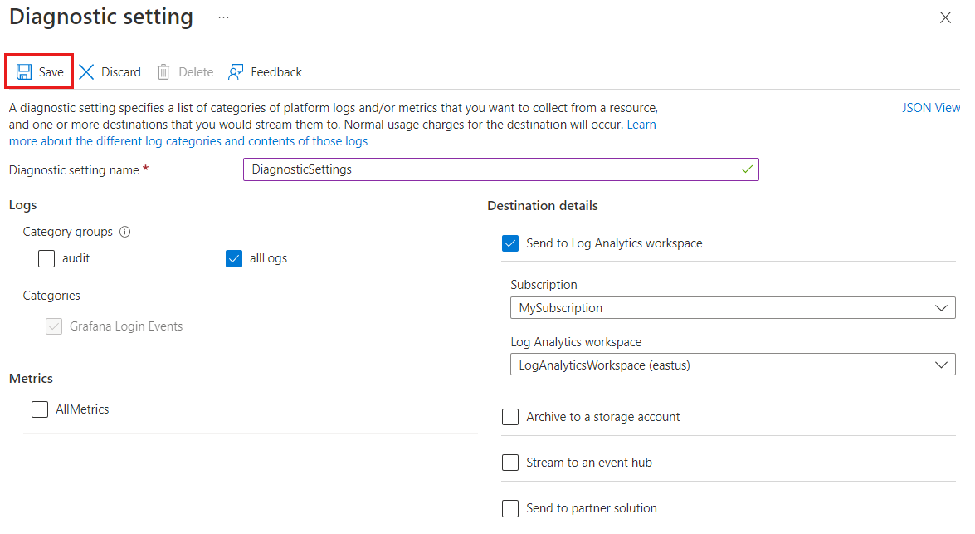Expand the workspace selector showing LogAnalyticsWorkspace (eastus)

pyautogui.click(x=942, y=365)
